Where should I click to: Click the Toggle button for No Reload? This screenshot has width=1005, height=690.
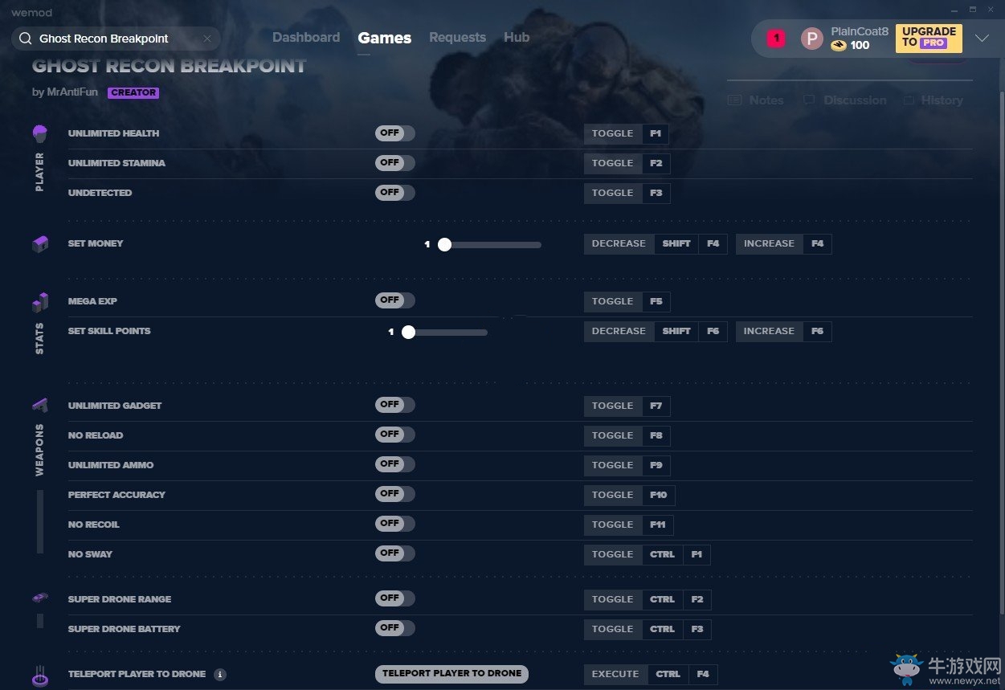(x=613, y=436)
